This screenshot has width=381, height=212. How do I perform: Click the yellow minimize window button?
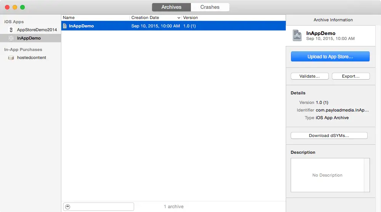pyautogui.click(x=15, y=7)
